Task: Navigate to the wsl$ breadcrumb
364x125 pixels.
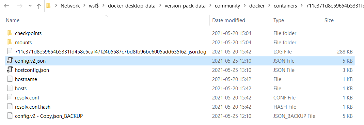Action: (94, 6)
